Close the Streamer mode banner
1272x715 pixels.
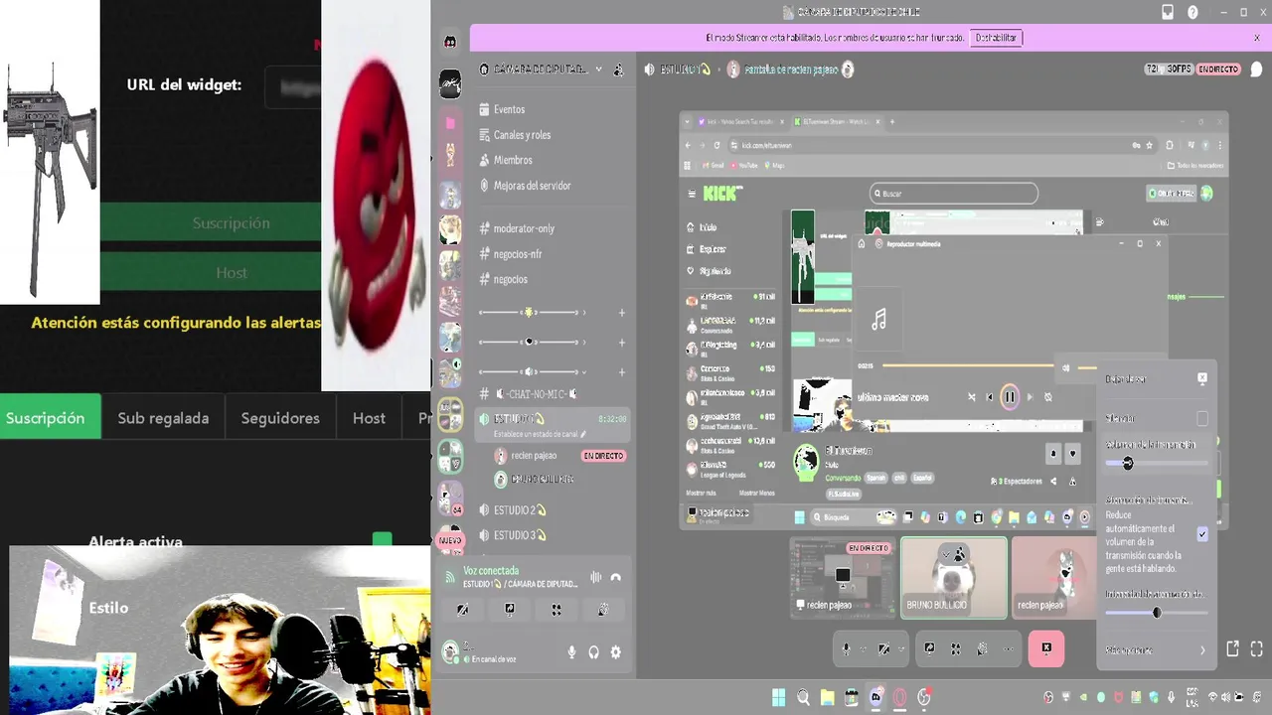tap(1257, 38)
